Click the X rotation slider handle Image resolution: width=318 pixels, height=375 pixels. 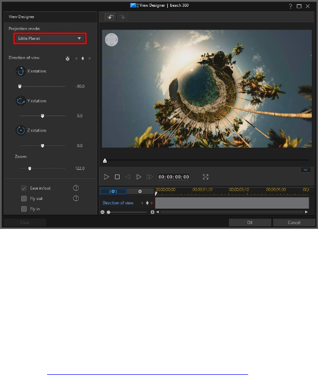(20, 86)
